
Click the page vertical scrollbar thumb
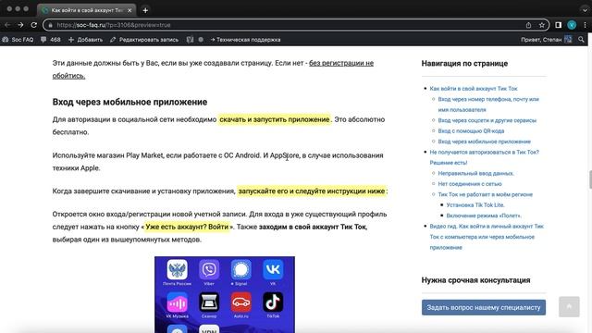(590, 179)
